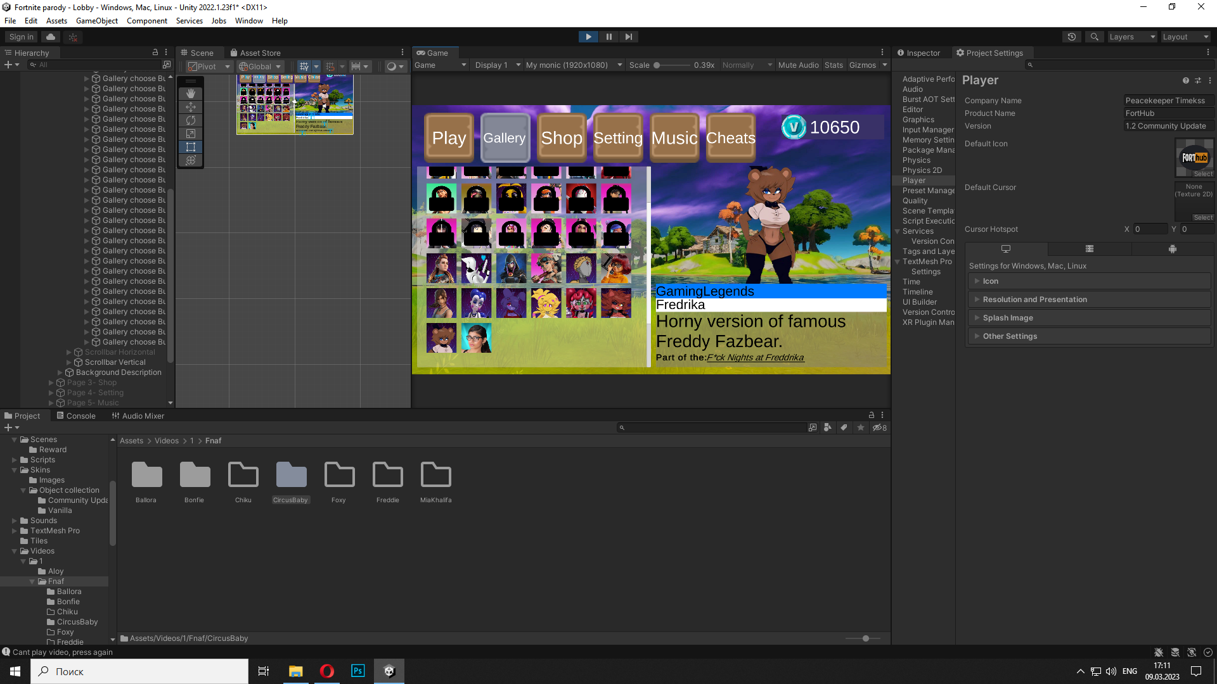Open the Window menu
The width and height of the screenshot is (1217, 684).
pyautogui.click(x=249, y=21)
